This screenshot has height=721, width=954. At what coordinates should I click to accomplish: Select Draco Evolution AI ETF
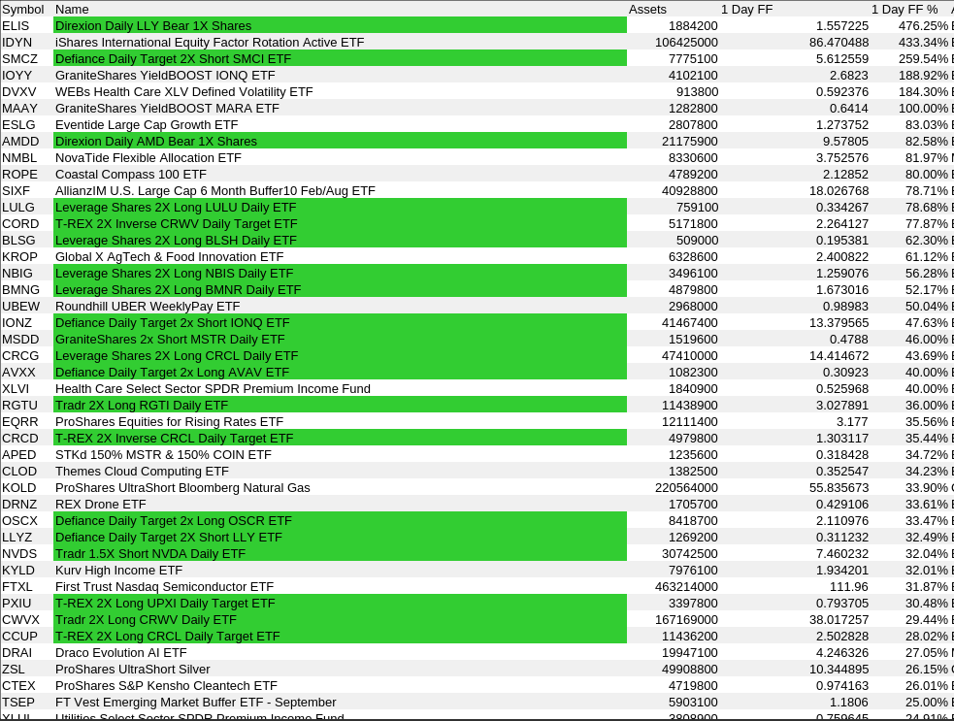121,652
